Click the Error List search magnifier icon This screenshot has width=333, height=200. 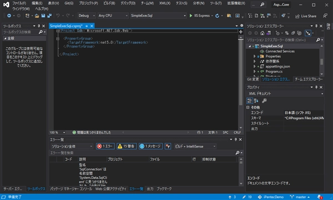click(238, 153)
